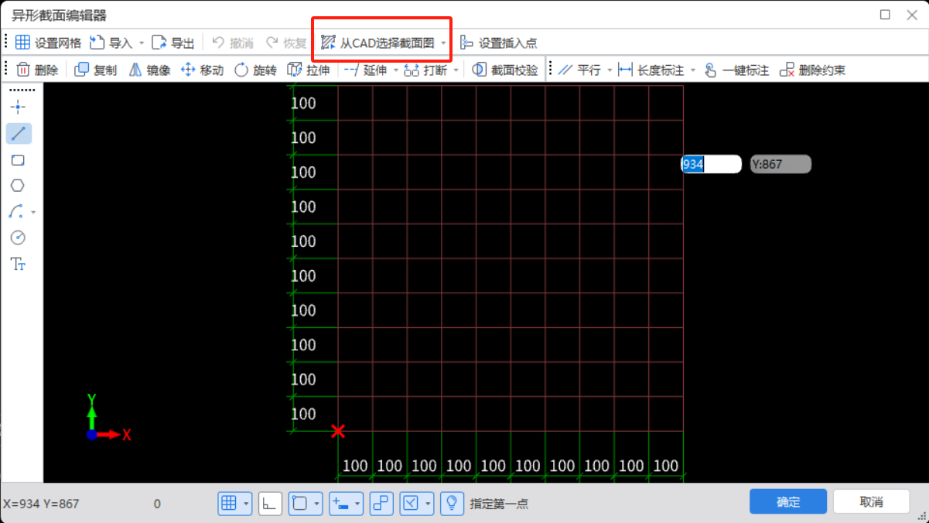Toggle the lightbulb hint button
The width and height of the screenshot is (929, 523).
point(452,504)
